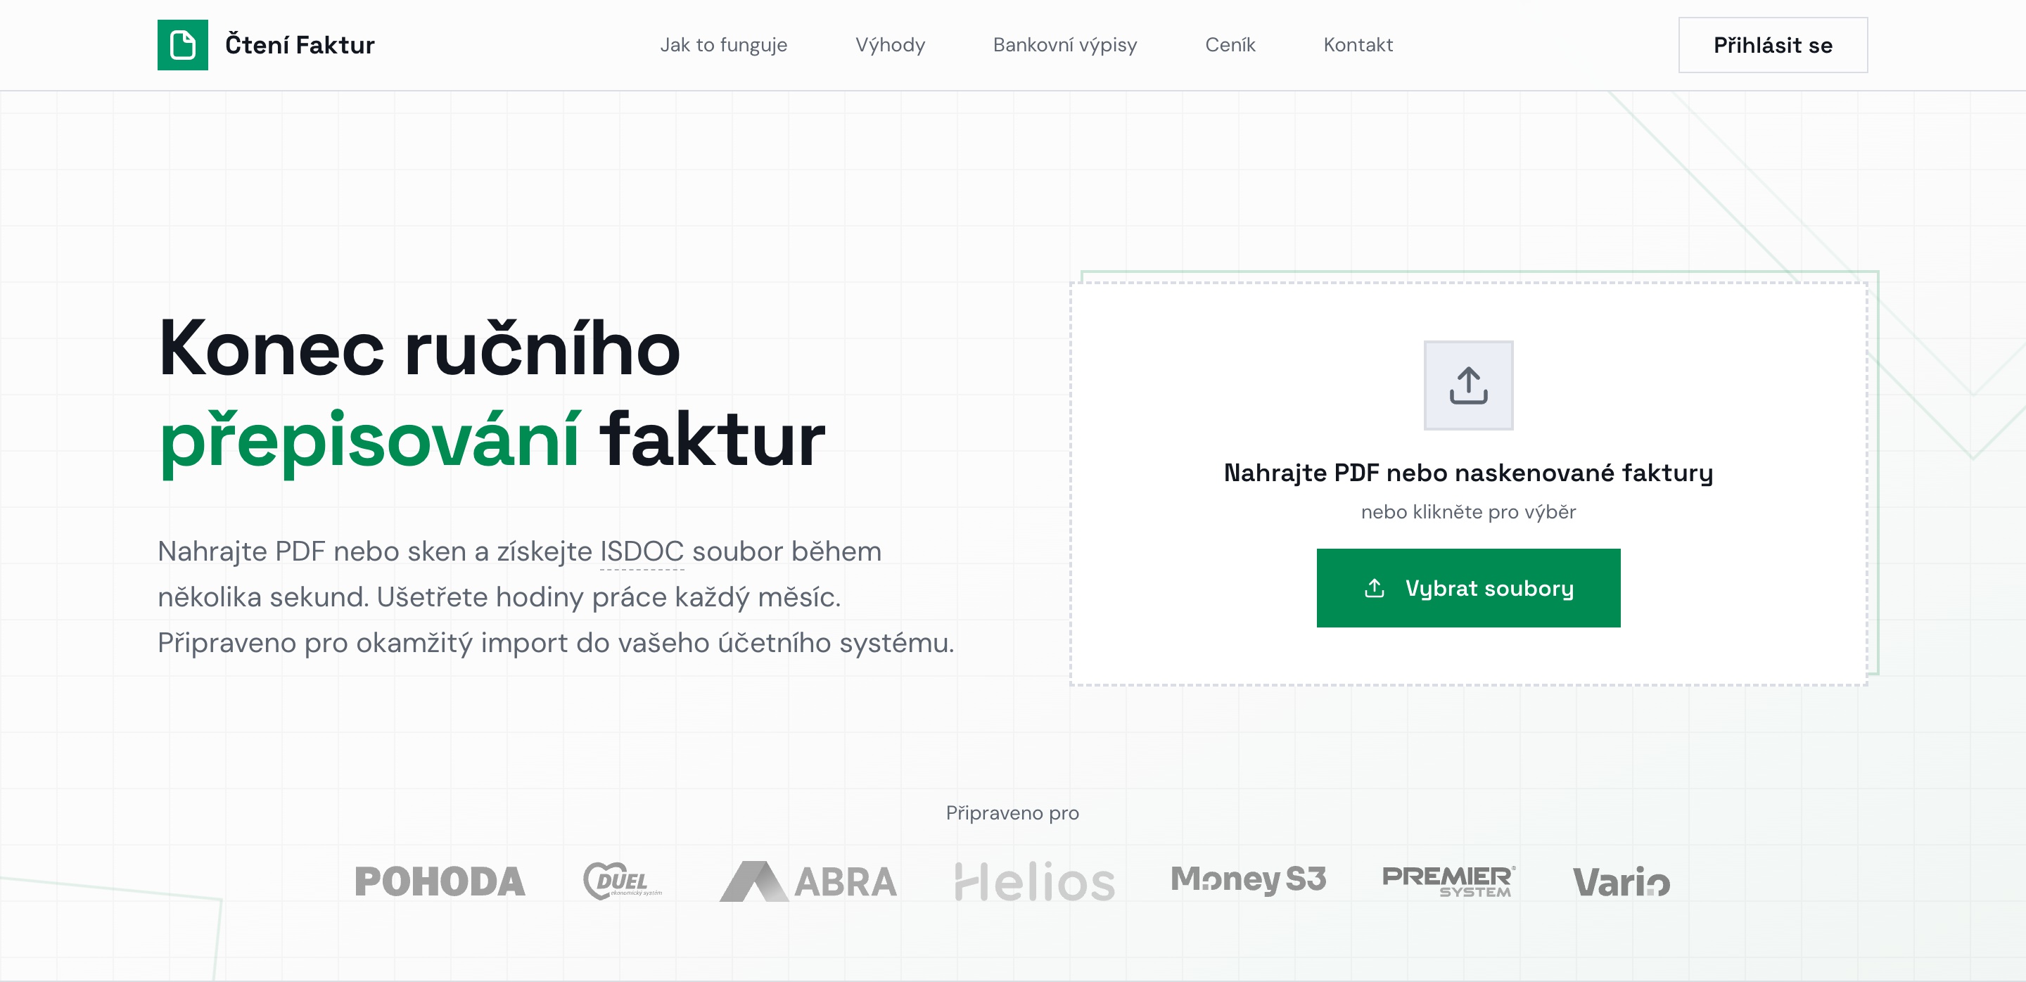Click the 'nebo klikněte pro výběr' text
Screen dimensions: 2026x982
click(1467, 512)
